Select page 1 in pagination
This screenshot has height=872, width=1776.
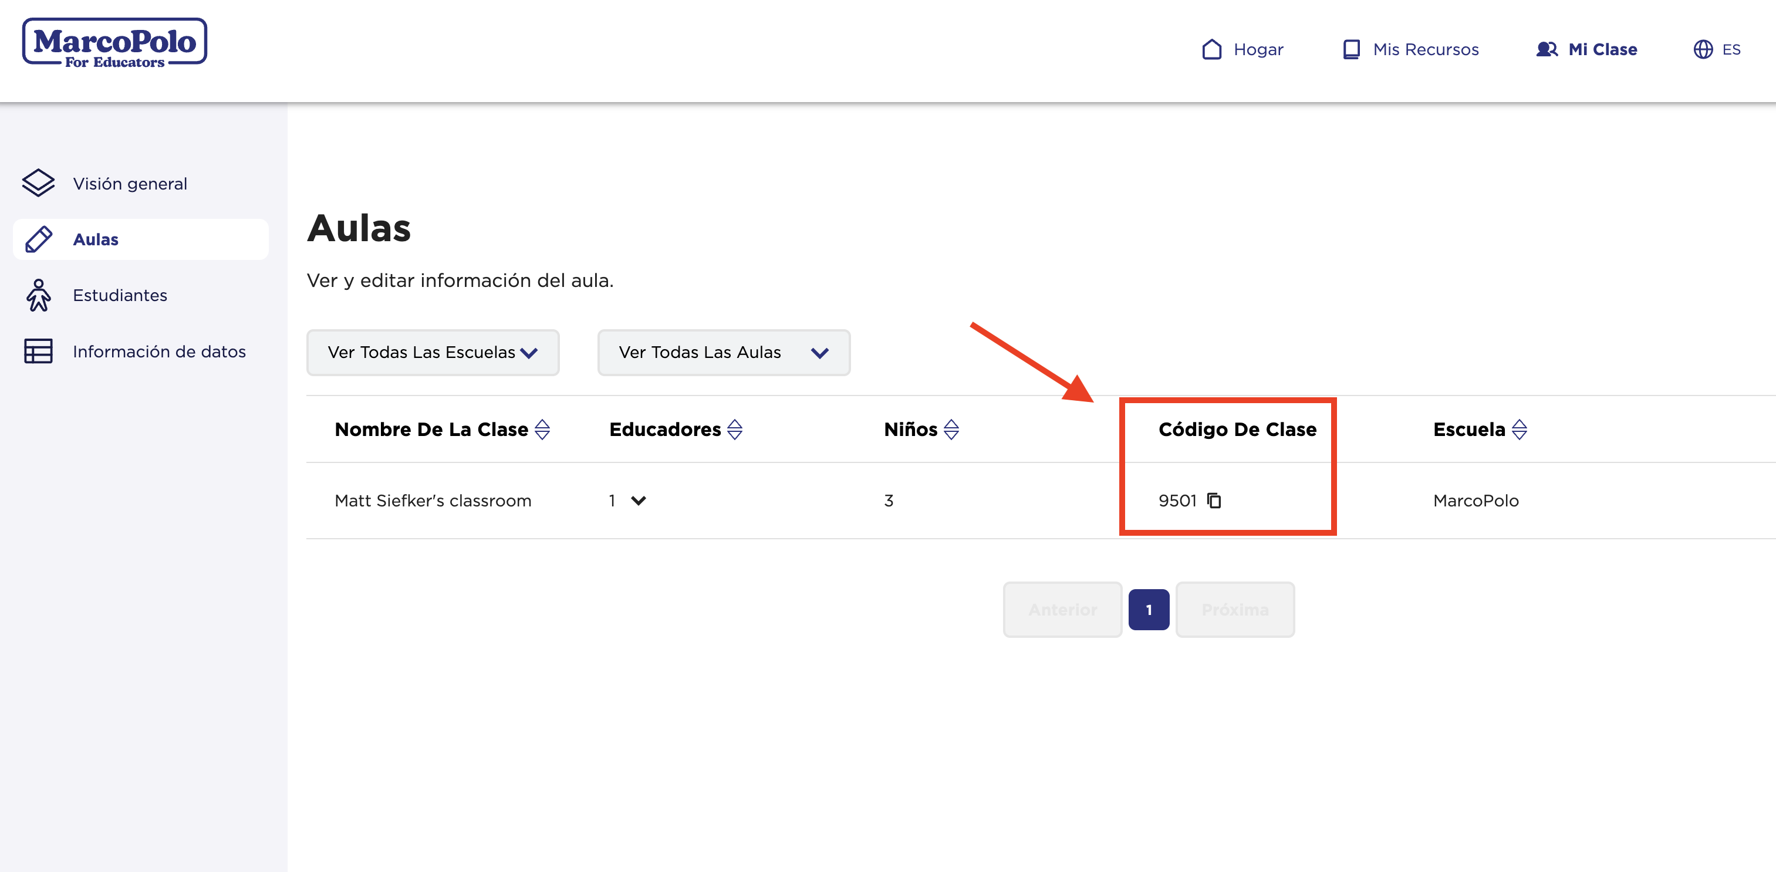click(x=1149, y=609)
